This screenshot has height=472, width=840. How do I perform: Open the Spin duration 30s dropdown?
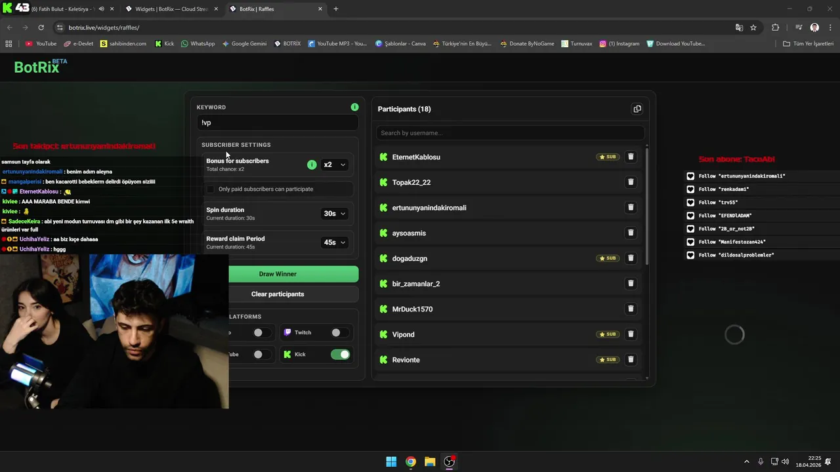334,213
